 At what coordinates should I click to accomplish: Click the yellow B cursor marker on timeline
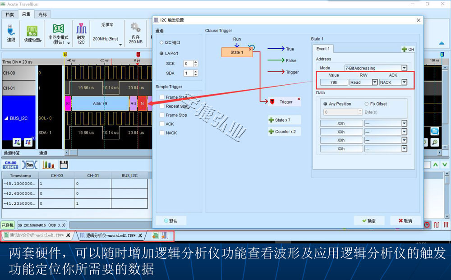pos(64,55)
